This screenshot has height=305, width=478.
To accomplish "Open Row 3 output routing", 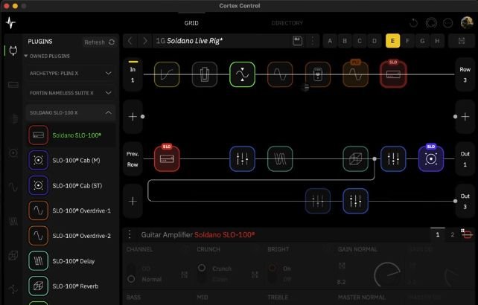I will [465, 74].
